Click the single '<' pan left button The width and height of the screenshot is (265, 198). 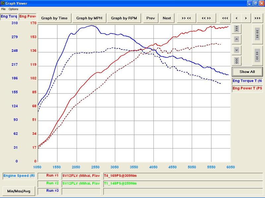237,18
